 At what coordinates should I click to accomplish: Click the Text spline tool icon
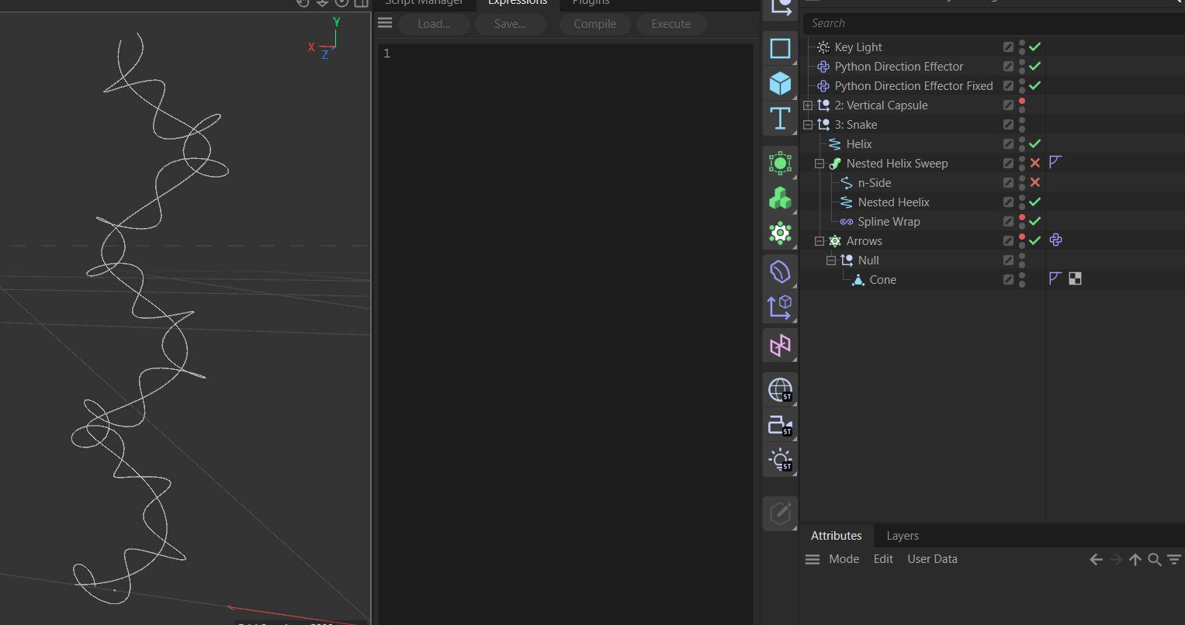780,119
